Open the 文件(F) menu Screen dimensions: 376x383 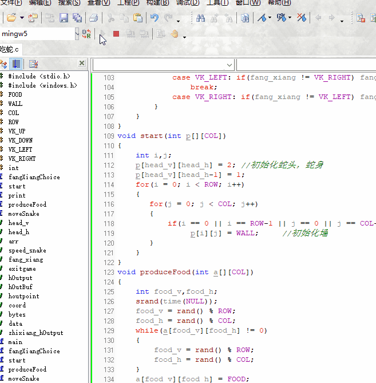click(11, 3)
